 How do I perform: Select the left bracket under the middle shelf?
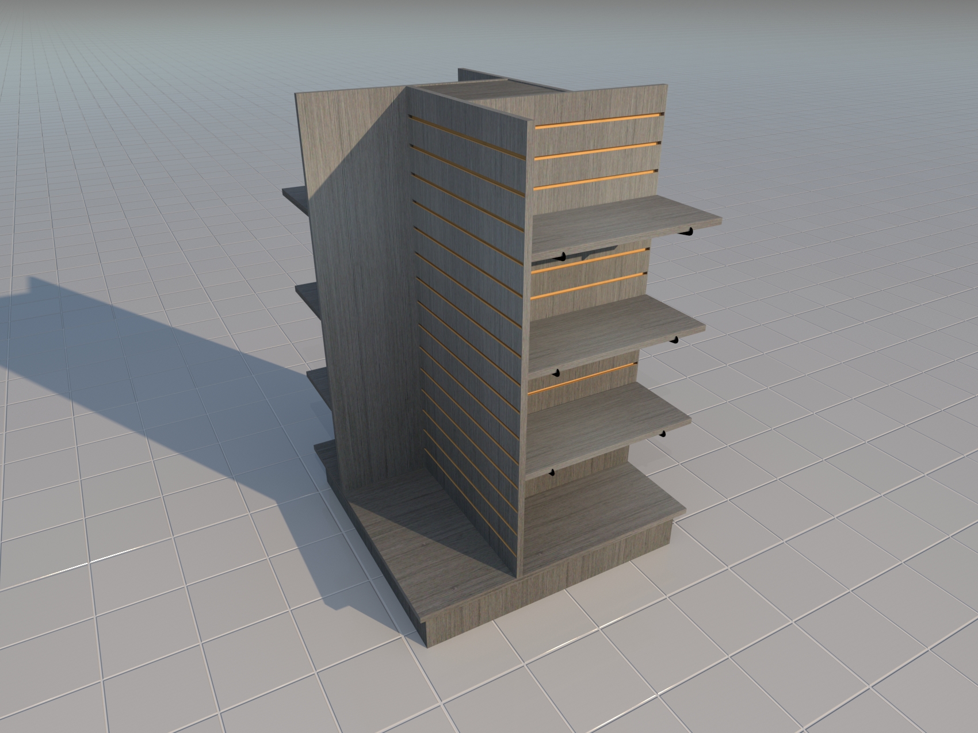[x=556, y=374]
